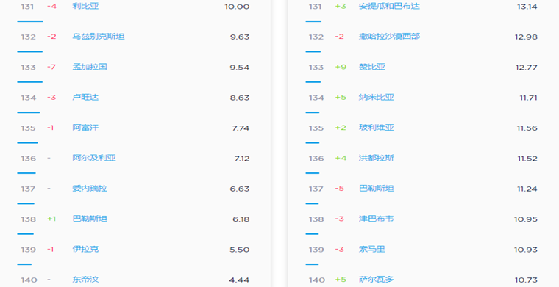Select the 10.93 value
The height and width of the screenshot is (287, 559).
(525, 250)
